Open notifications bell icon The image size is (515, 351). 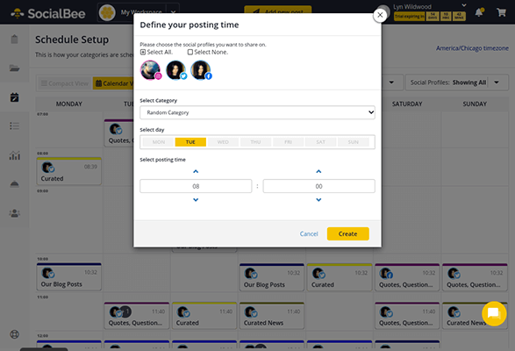tap(479, 12)
